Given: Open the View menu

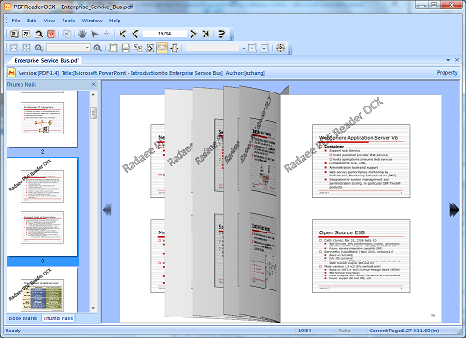Looking at the screenshot, I should (49, 21).
